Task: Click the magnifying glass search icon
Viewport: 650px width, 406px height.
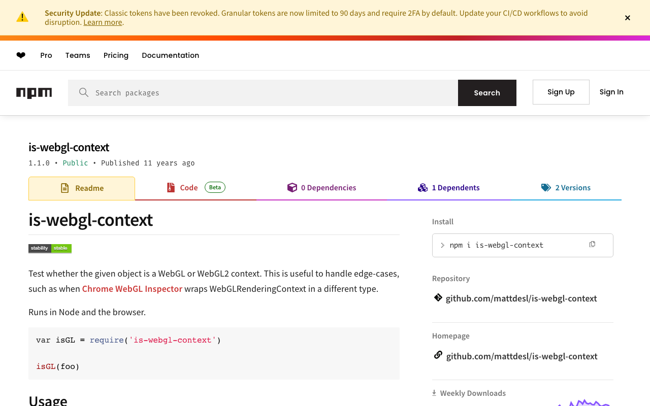Action: click(84, 92)
